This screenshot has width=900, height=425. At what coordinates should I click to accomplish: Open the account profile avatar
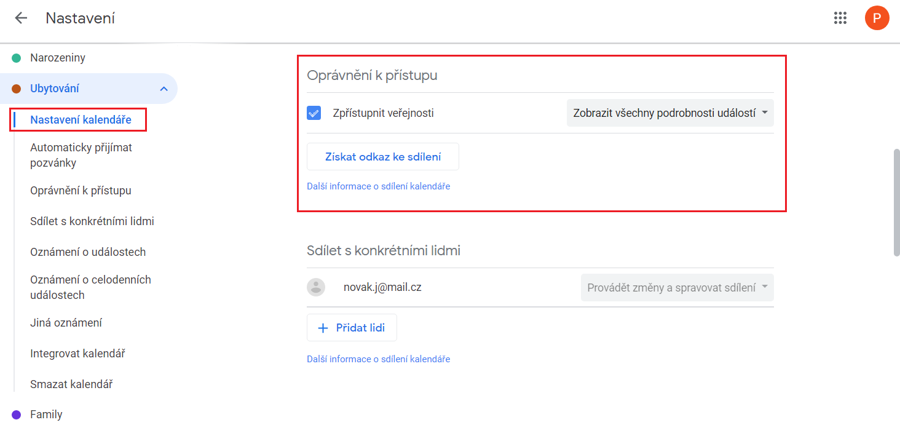[x=877, y=18]
